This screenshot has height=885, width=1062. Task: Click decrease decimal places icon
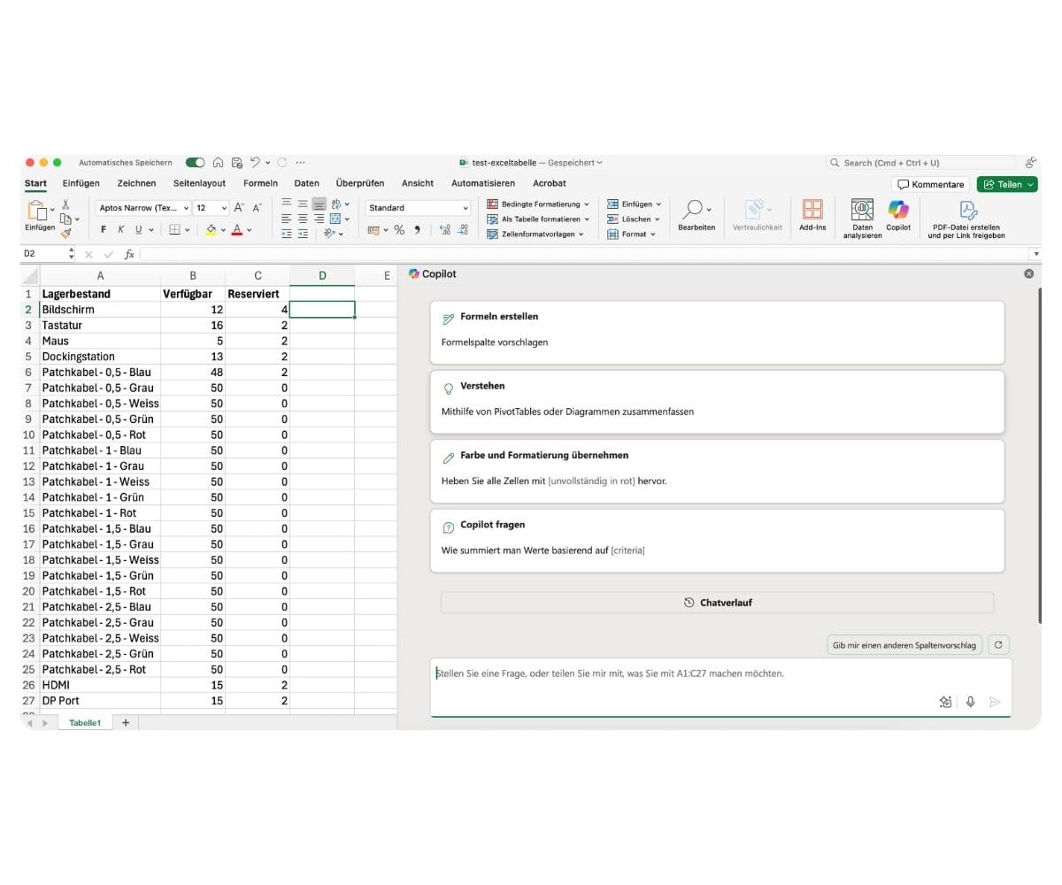(462, 230)
